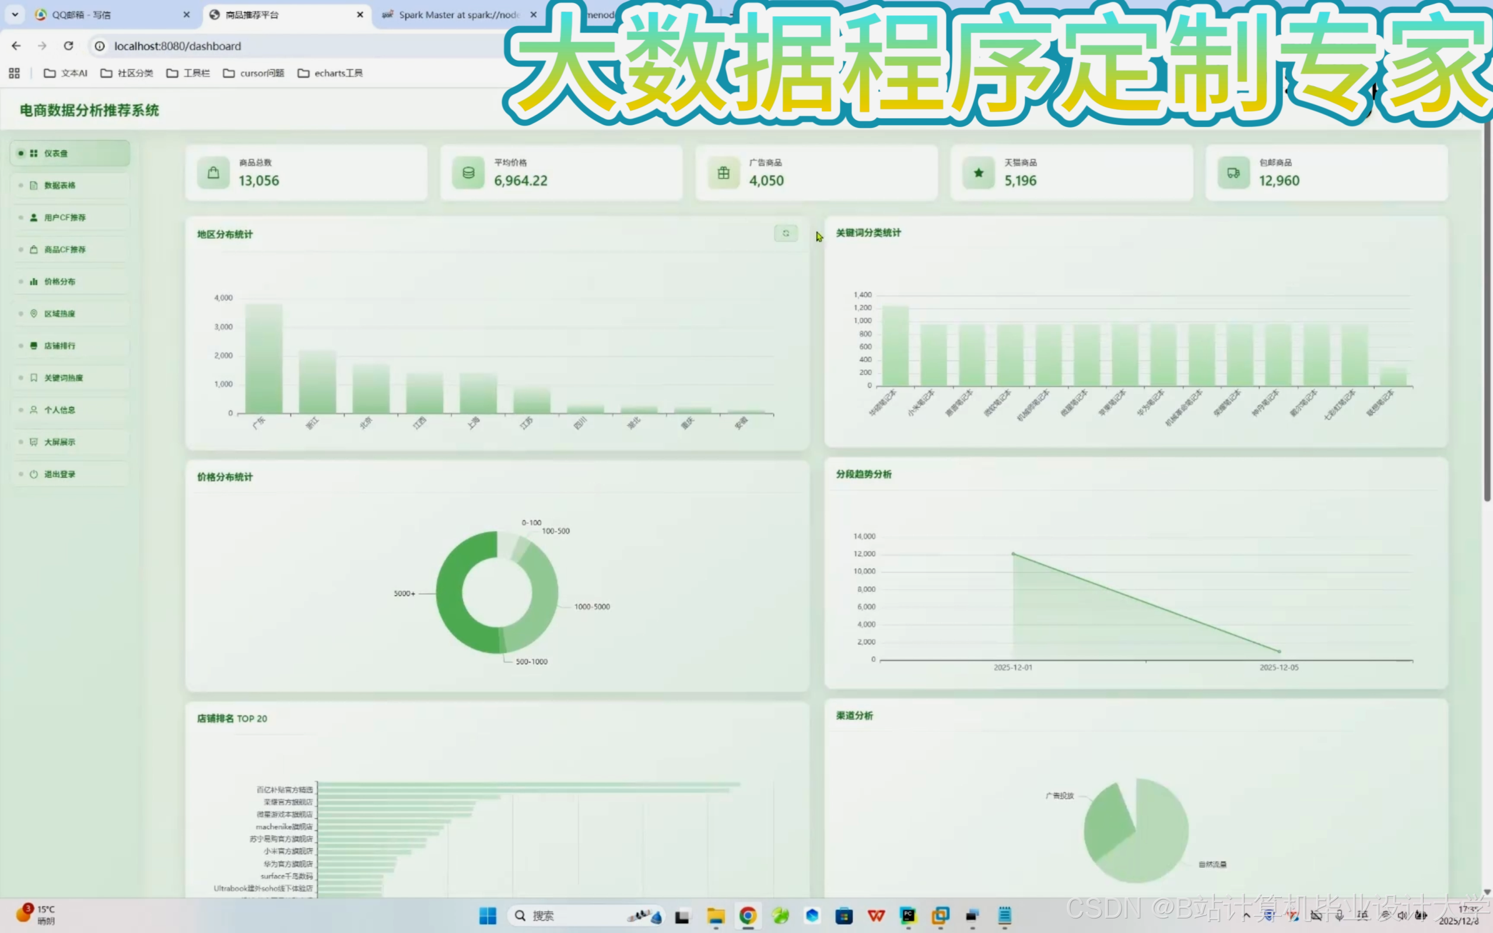Open the browser tab search chevron
The image size is (1493, 933).
[15, 14]
